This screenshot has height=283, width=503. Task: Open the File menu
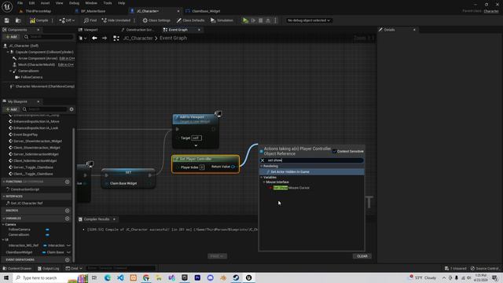(x=20, y=3)
